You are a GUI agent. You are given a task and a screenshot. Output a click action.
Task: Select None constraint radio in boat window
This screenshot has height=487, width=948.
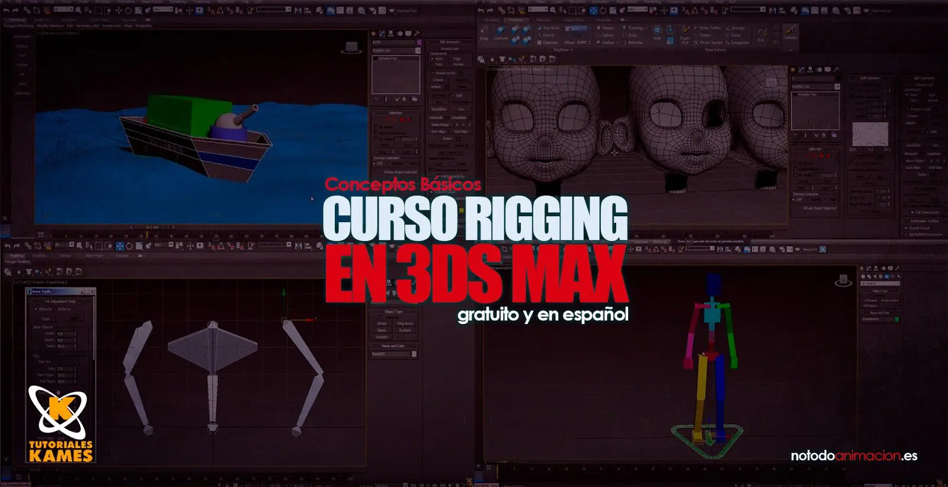[433, 59]
